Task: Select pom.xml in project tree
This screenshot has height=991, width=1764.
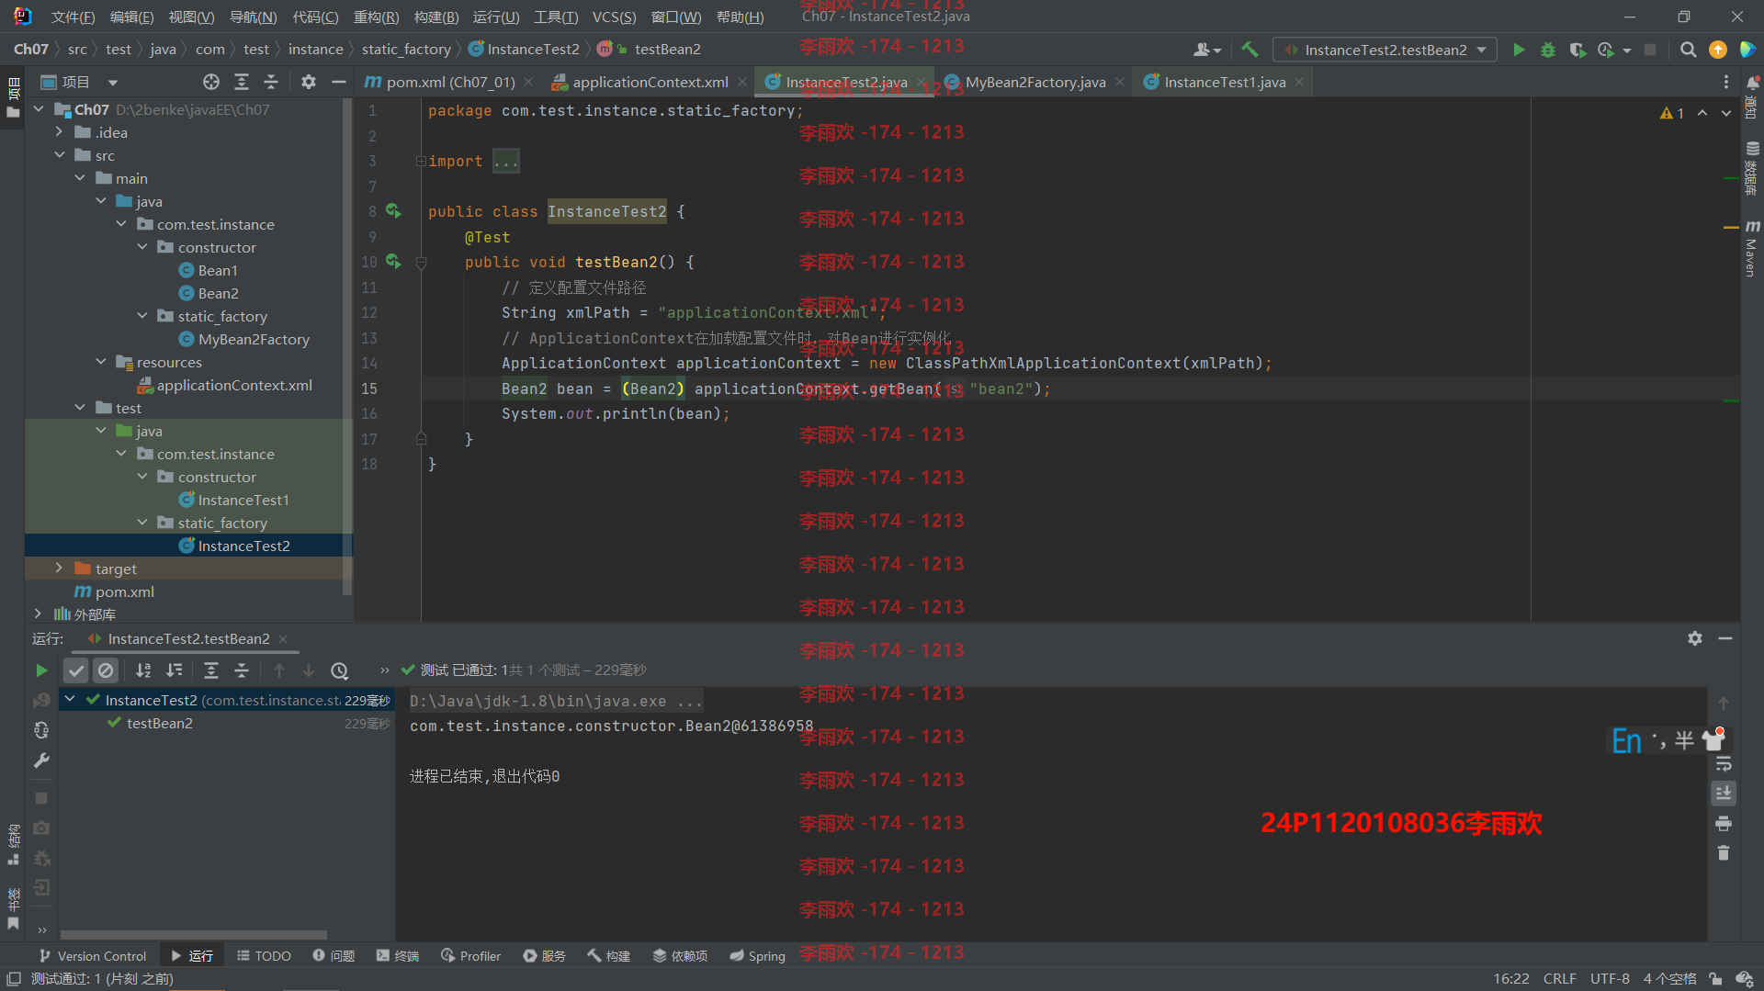Action: (x=124, y=591)
